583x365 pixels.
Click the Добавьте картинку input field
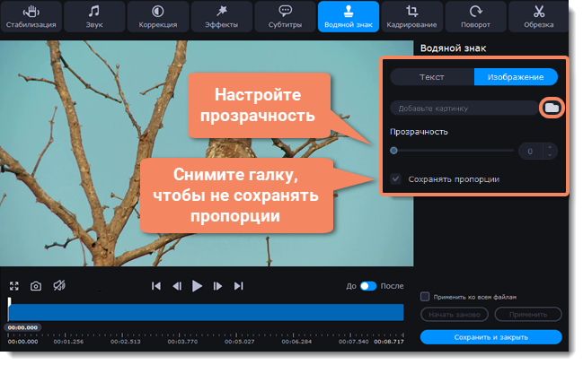click(x=463, y=109)
